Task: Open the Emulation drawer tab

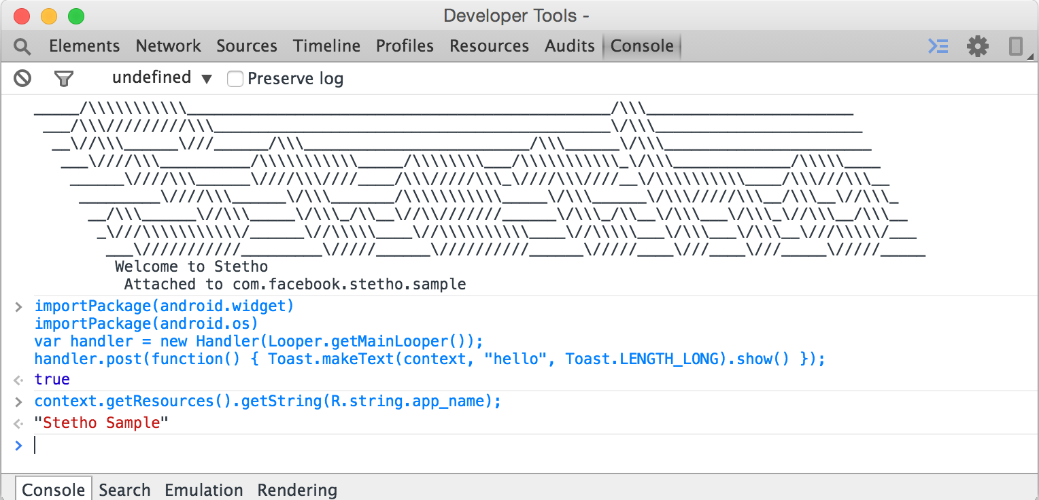Action: pos(203,490)
